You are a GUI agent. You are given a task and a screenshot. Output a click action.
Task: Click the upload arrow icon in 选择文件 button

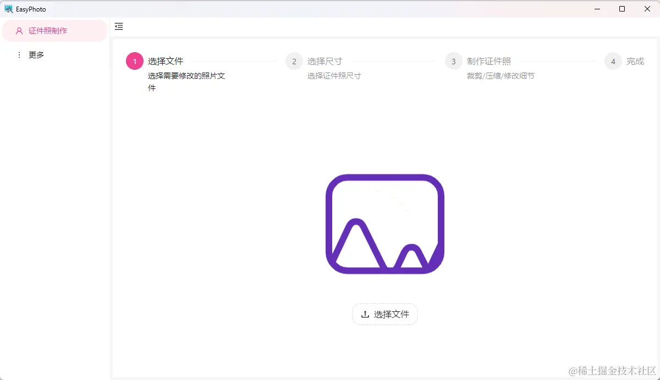coord(365,314)
